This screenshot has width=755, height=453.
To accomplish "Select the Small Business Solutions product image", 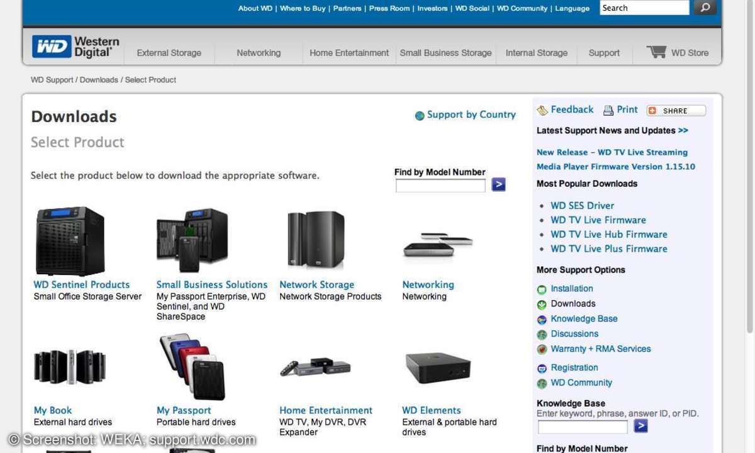I will click(x=192, y=241).
